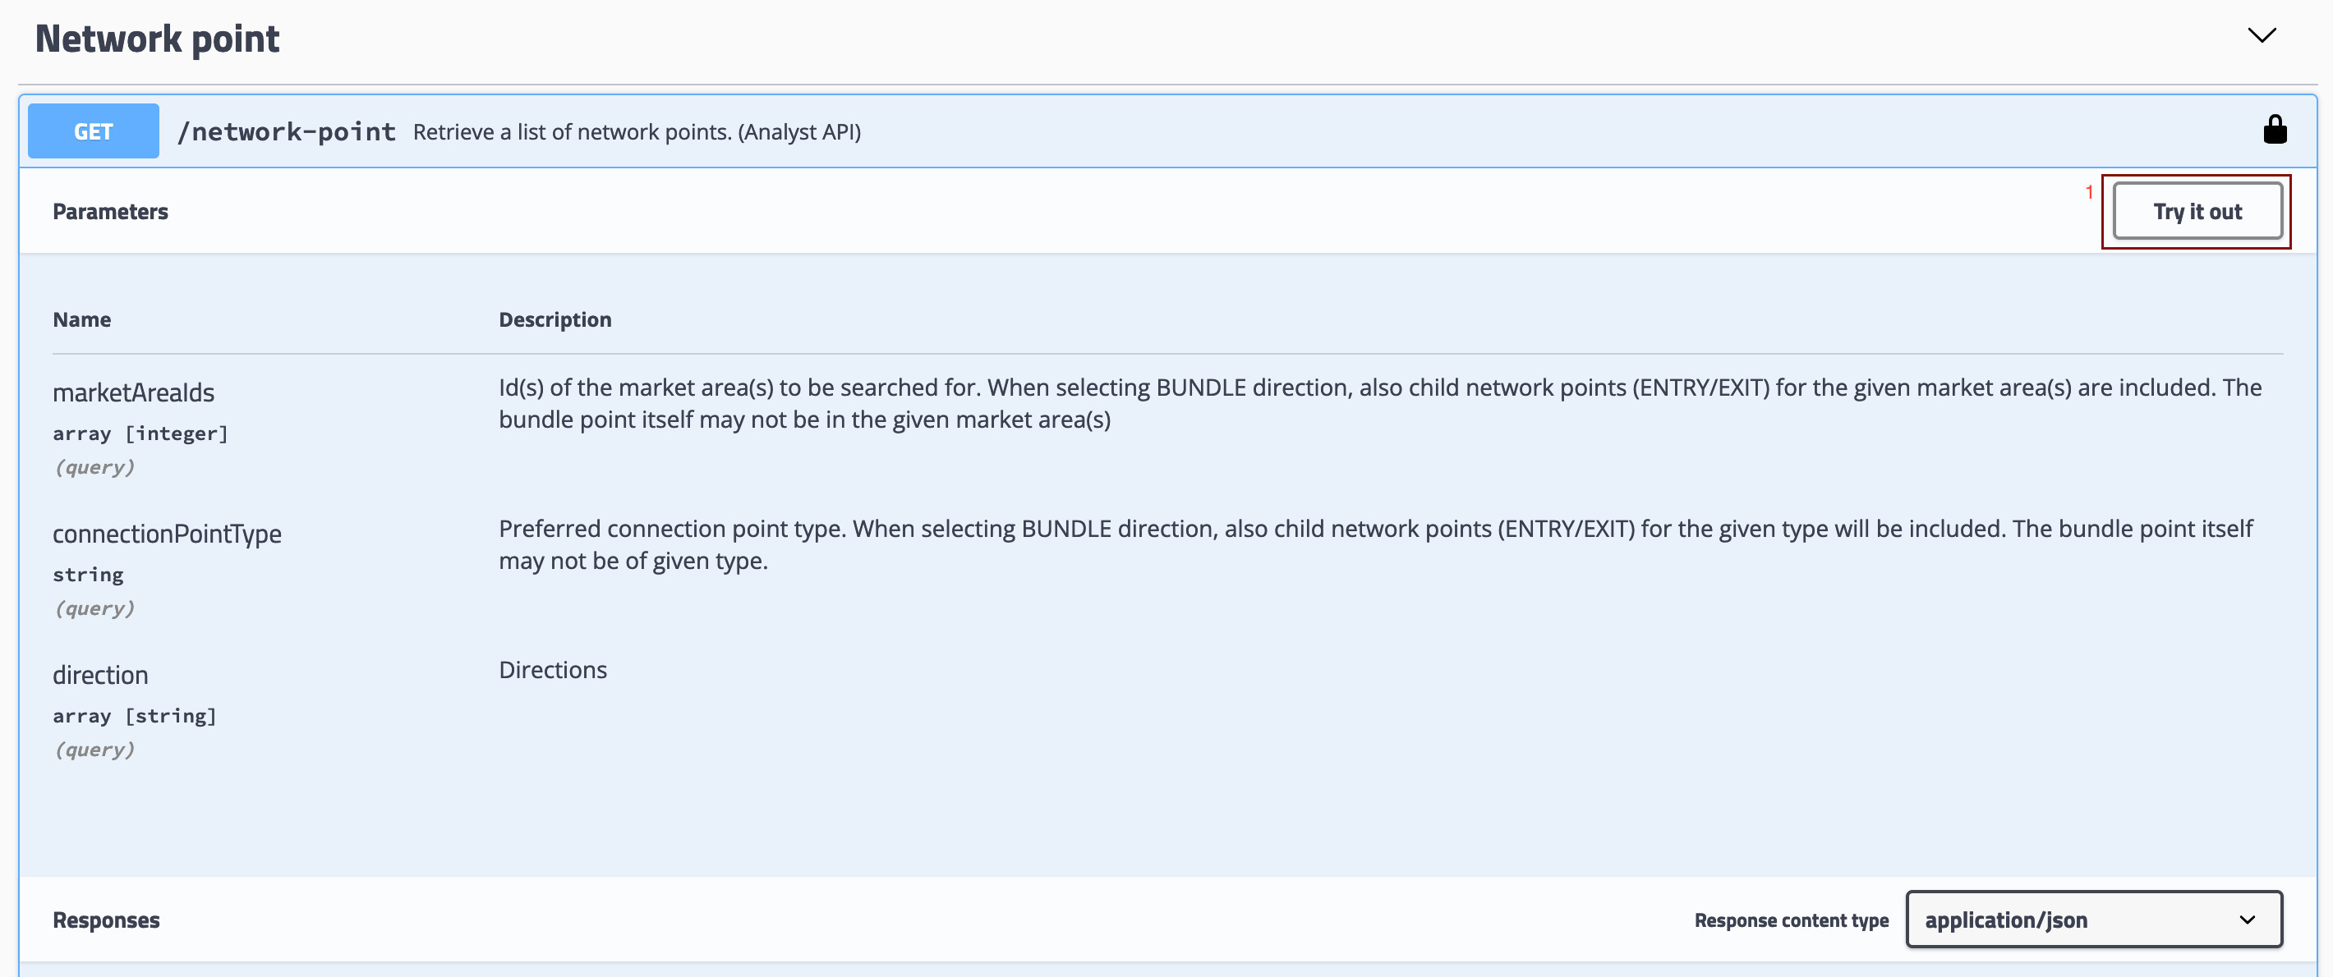The image size is (2333, 977).
Task: Click the blue GET method badge
Action: coord(94,131)
